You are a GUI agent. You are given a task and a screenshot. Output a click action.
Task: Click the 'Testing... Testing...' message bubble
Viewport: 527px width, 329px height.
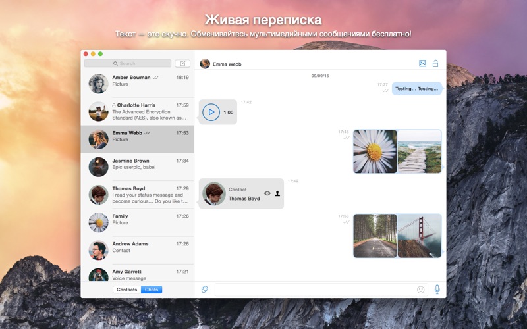(416, 89)
